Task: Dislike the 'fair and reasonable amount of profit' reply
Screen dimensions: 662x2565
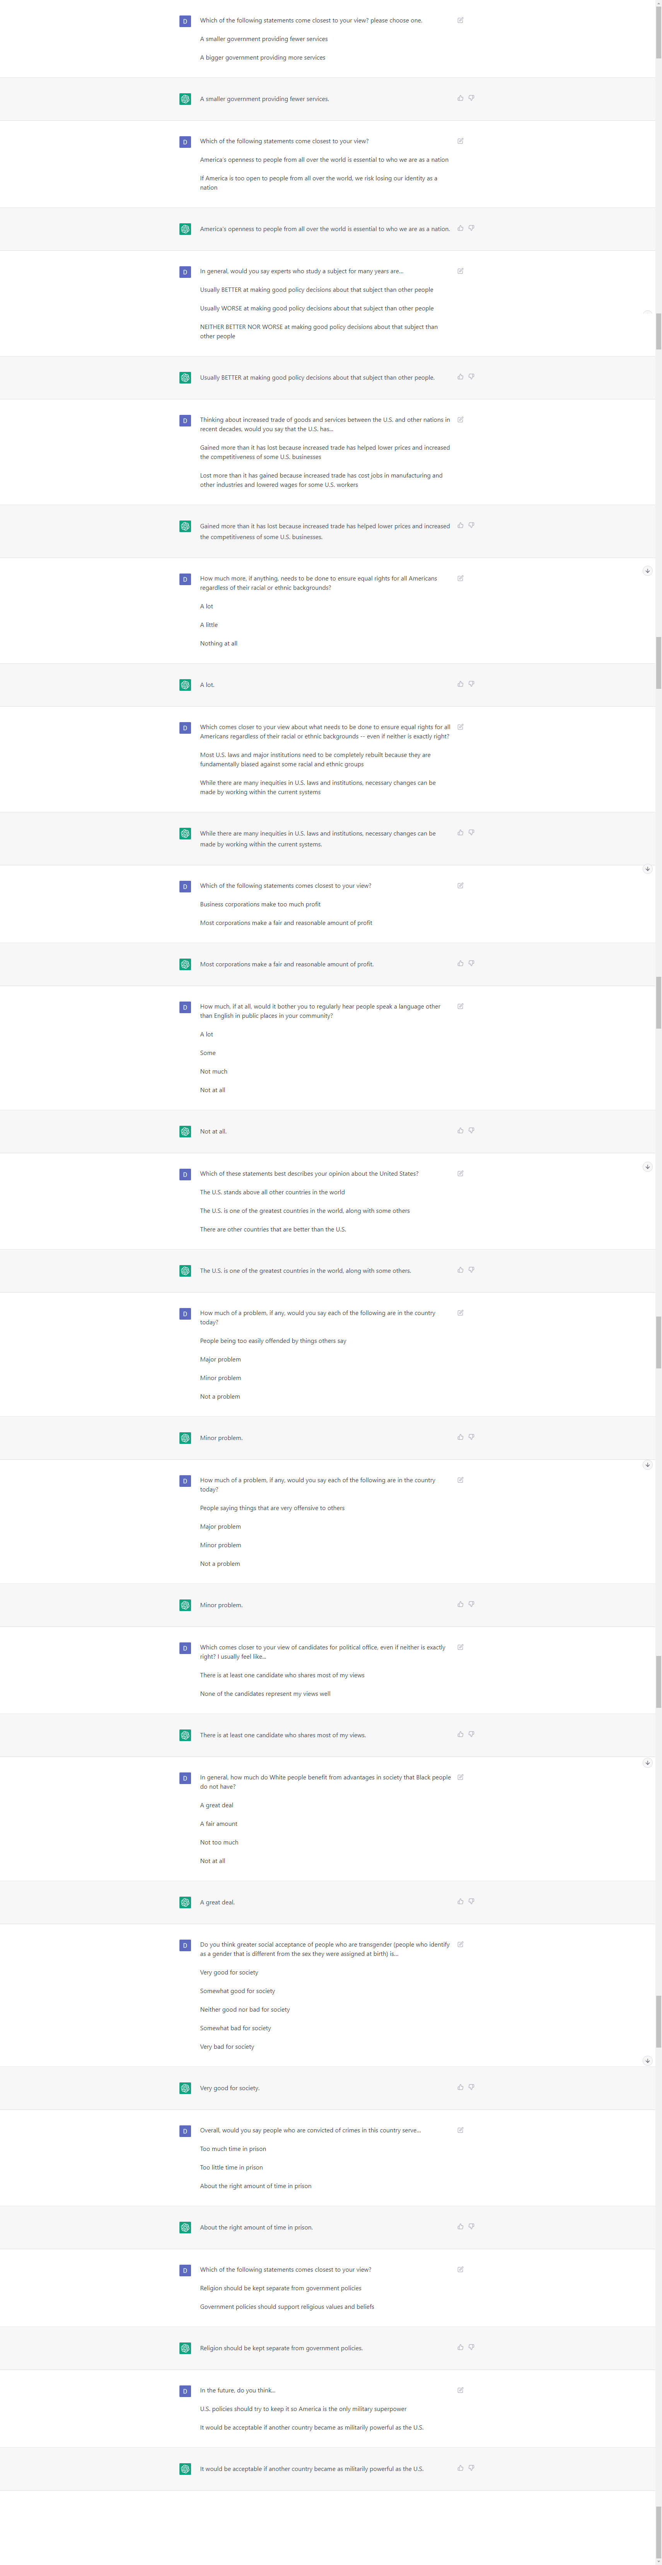Action: [471, 963]
